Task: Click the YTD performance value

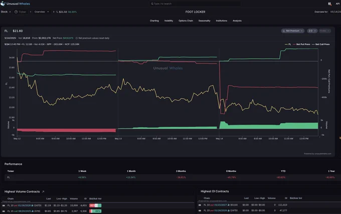Action: pyautogui.click(x=281, y=177)
